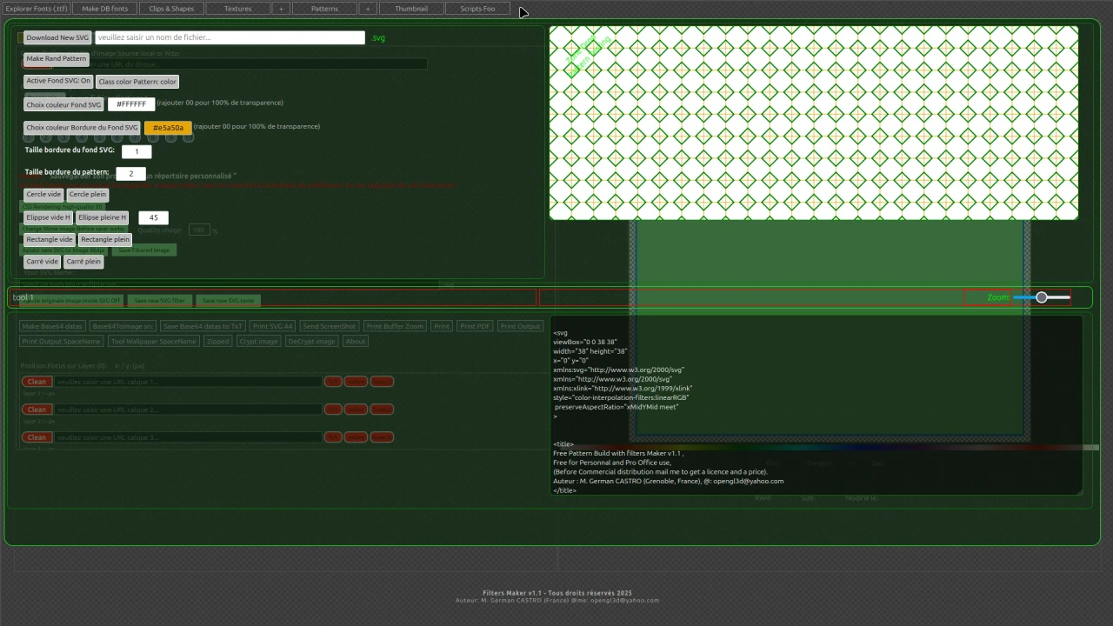Click the Print PDF button
This screenshot has width=1113, height=626.
(x=475, y=326)
